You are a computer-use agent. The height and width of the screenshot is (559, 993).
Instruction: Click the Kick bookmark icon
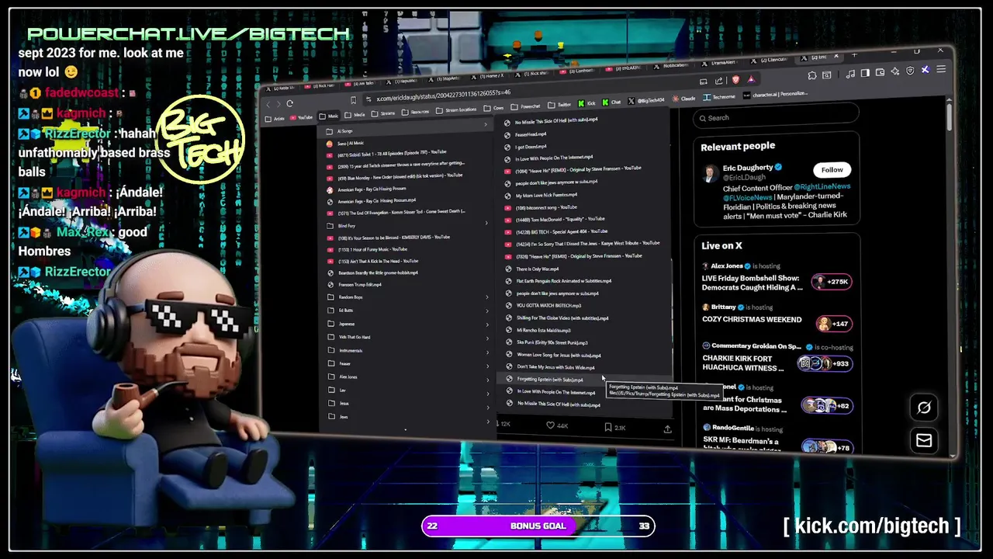(x=587, y=103)
